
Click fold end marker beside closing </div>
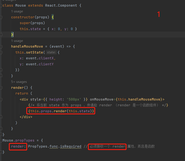(1, 117)
